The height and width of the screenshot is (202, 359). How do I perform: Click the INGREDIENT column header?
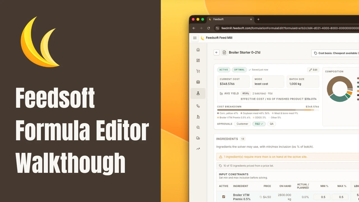coord(241,186)
